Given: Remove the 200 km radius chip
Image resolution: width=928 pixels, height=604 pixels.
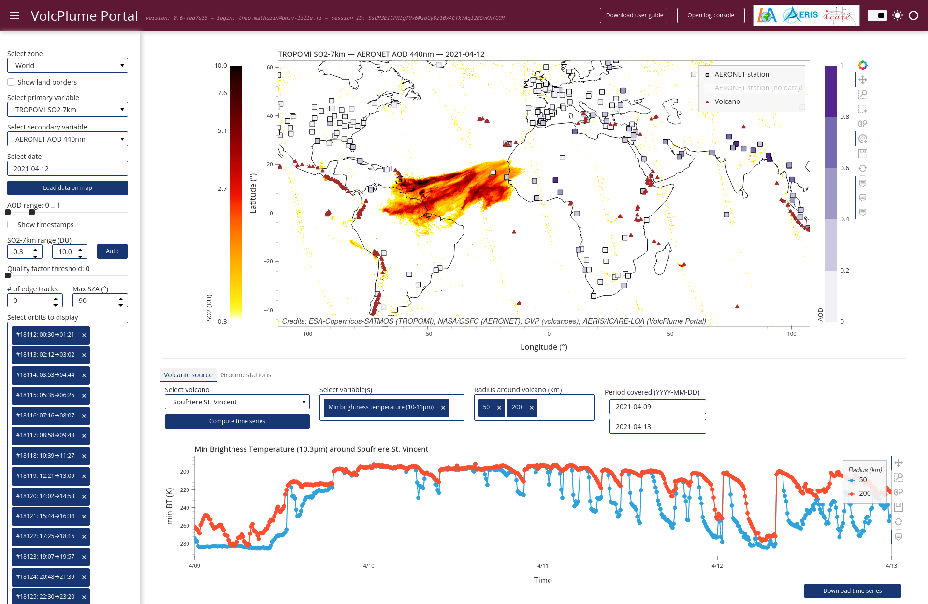Looking at the screenshot, I should point(532,408).
